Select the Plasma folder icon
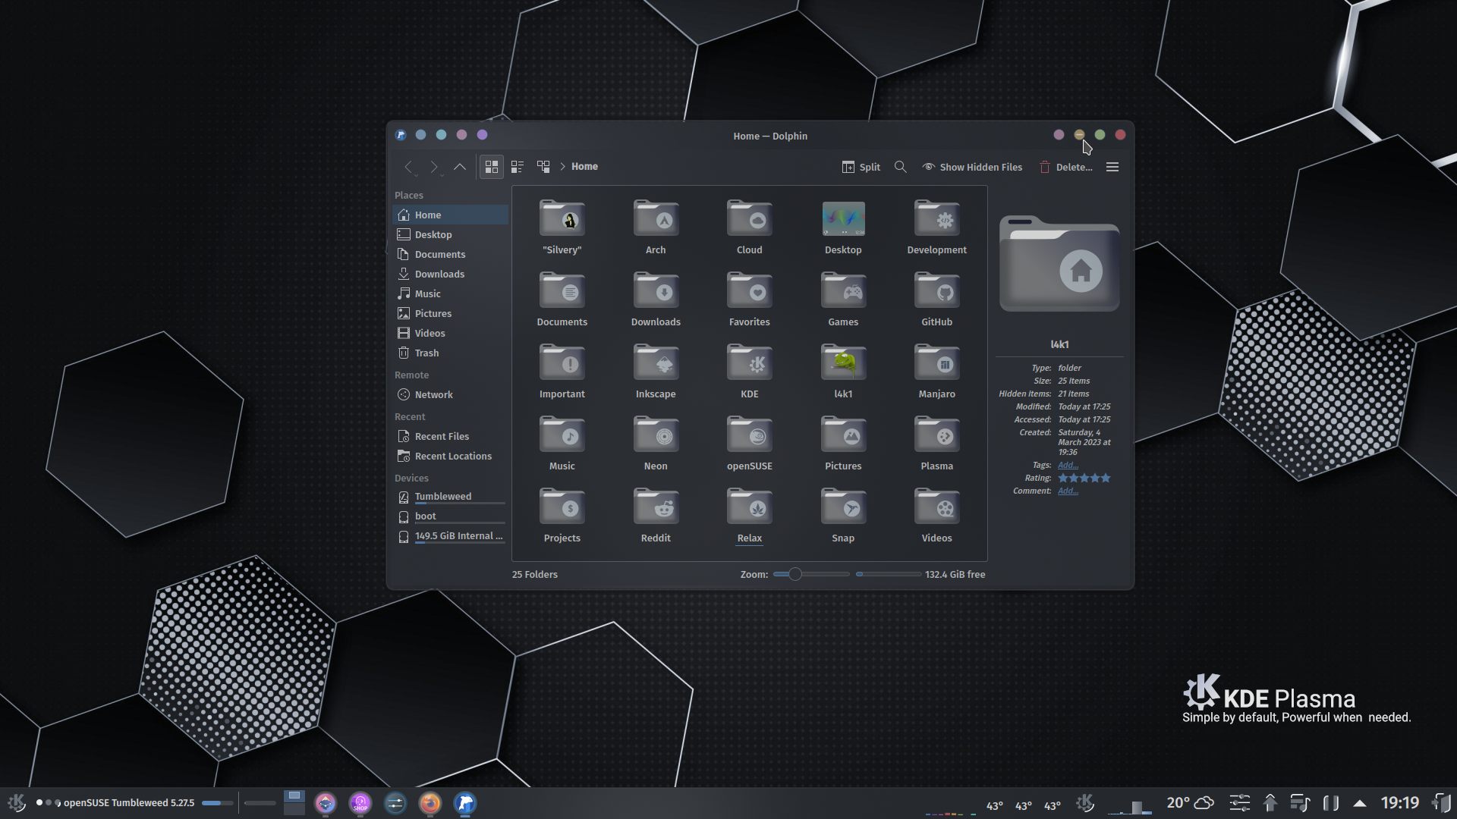 [x=937, y=435]
